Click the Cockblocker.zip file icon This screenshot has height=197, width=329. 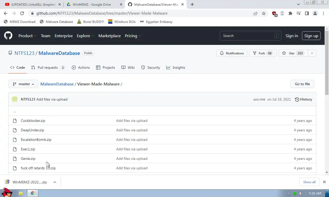[15, 121]
